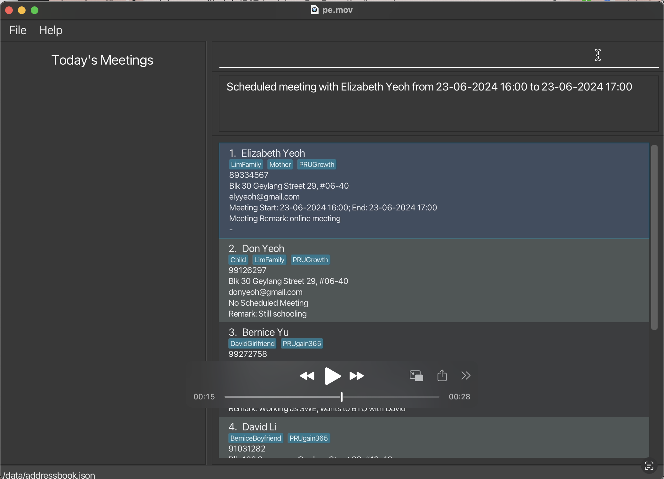This screenshot has height=479, width=664.
Task: Click the DavidGirlfriend tag on Bernice Yu
Action: coord(252,343)
